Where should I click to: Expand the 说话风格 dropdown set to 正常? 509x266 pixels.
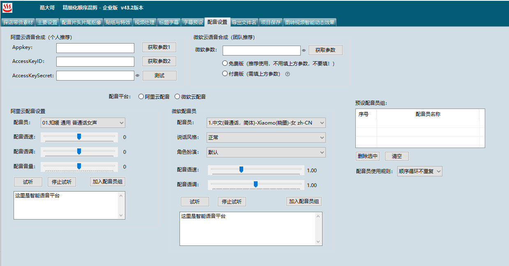click(266, 137)
